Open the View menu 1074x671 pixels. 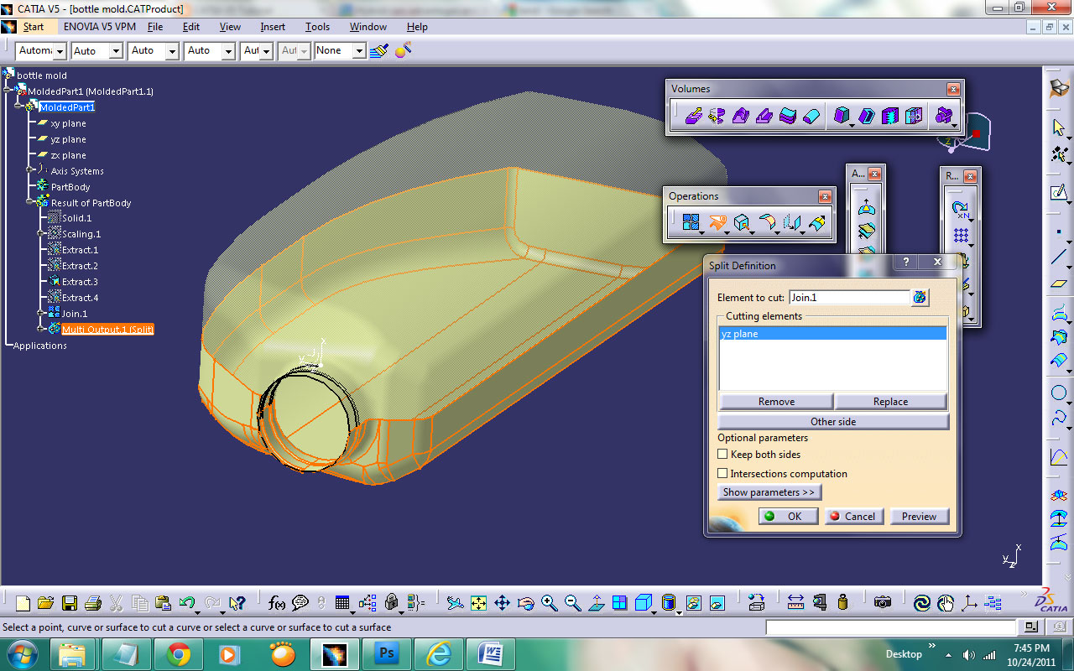point(230,27)
